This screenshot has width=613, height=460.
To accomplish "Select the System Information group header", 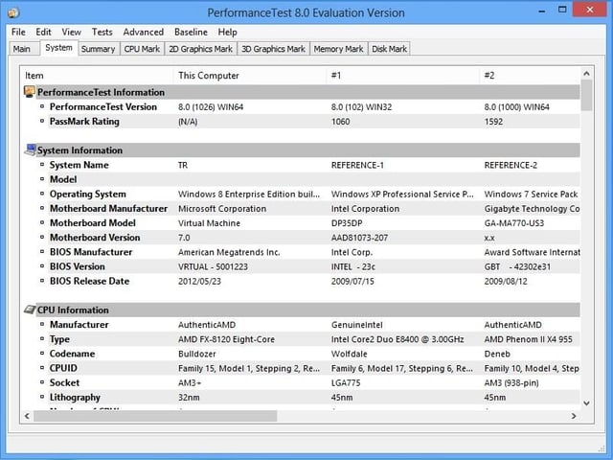I will 301,150.
